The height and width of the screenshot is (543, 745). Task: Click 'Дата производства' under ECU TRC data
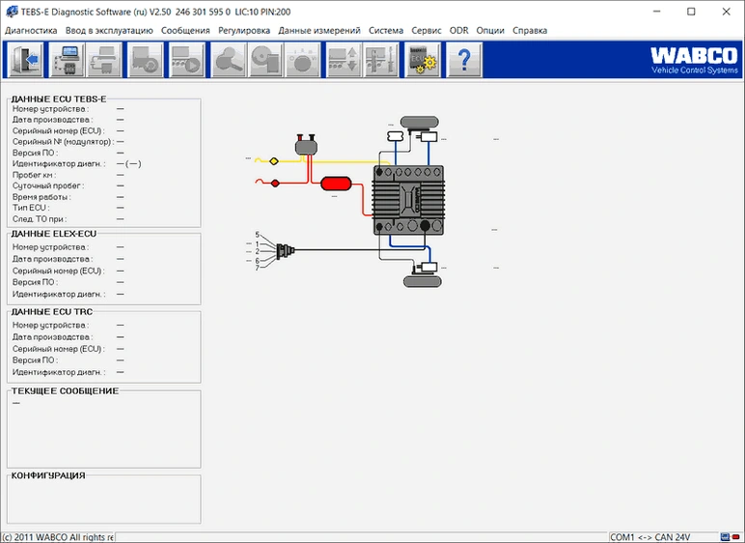[x=52, y=337]
